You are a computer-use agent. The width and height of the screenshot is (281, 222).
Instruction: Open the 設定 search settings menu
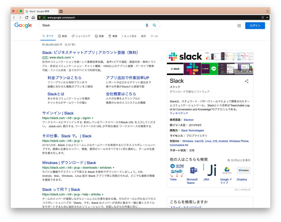[x=144, y=36]
